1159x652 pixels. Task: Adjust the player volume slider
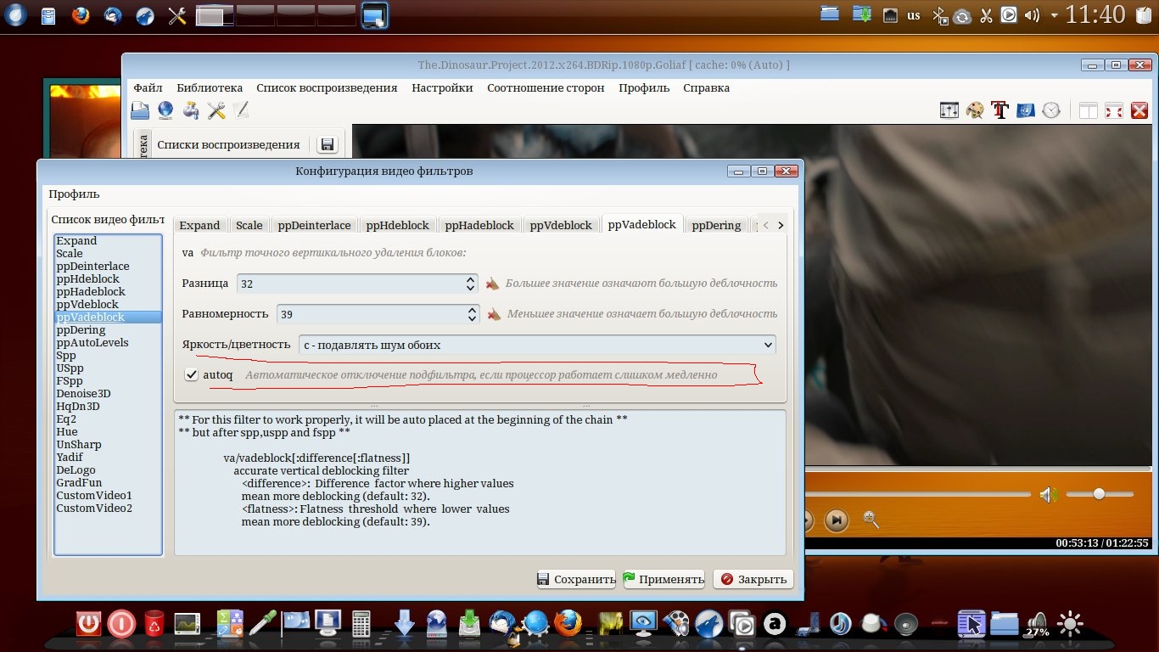[x=1100, y=494]
